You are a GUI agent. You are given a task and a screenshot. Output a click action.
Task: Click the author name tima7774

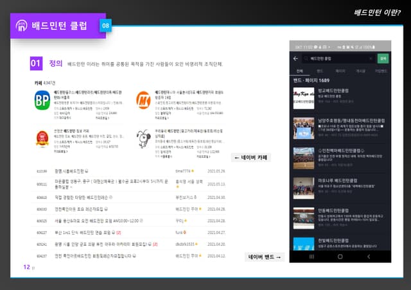coord(183,171)
